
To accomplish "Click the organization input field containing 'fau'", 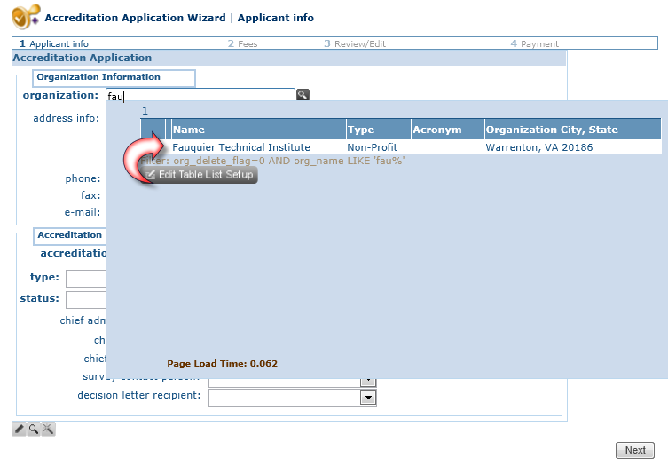I will coord(200,96).
